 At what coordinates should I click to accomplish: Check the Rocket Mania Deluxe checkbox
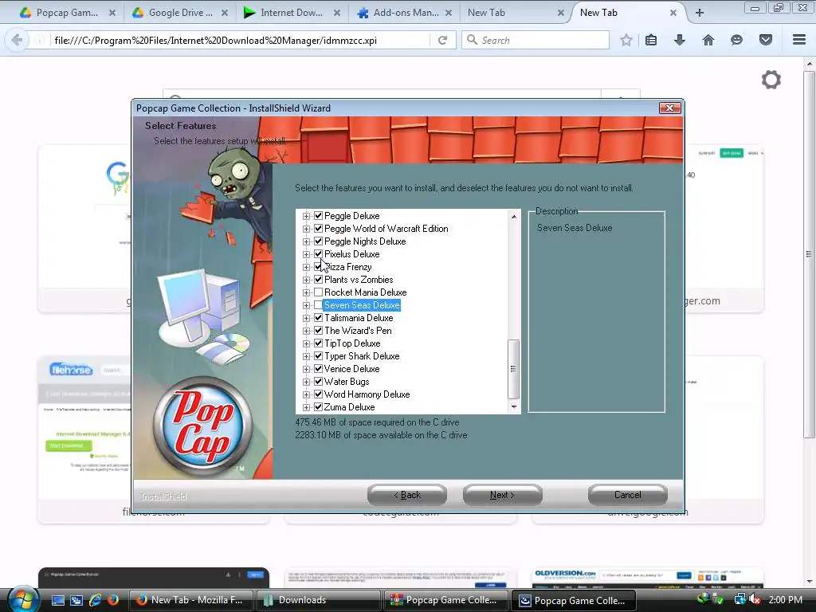coord(319,292)
